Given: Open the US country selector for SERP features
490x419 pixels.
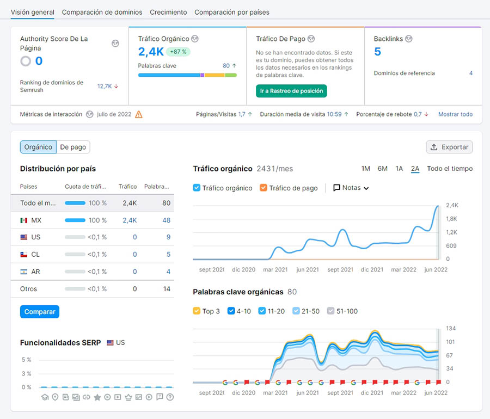Looking at the screenshot, I should 115,343.
